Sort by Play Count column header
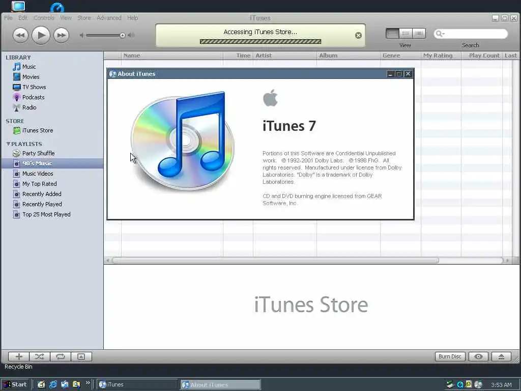The image size is (521, 391). [x=482, y=55]
